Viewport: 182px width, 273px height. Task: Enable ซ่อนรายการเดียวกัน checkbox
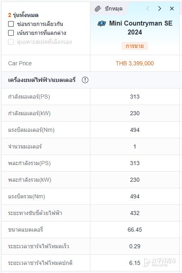11,24
